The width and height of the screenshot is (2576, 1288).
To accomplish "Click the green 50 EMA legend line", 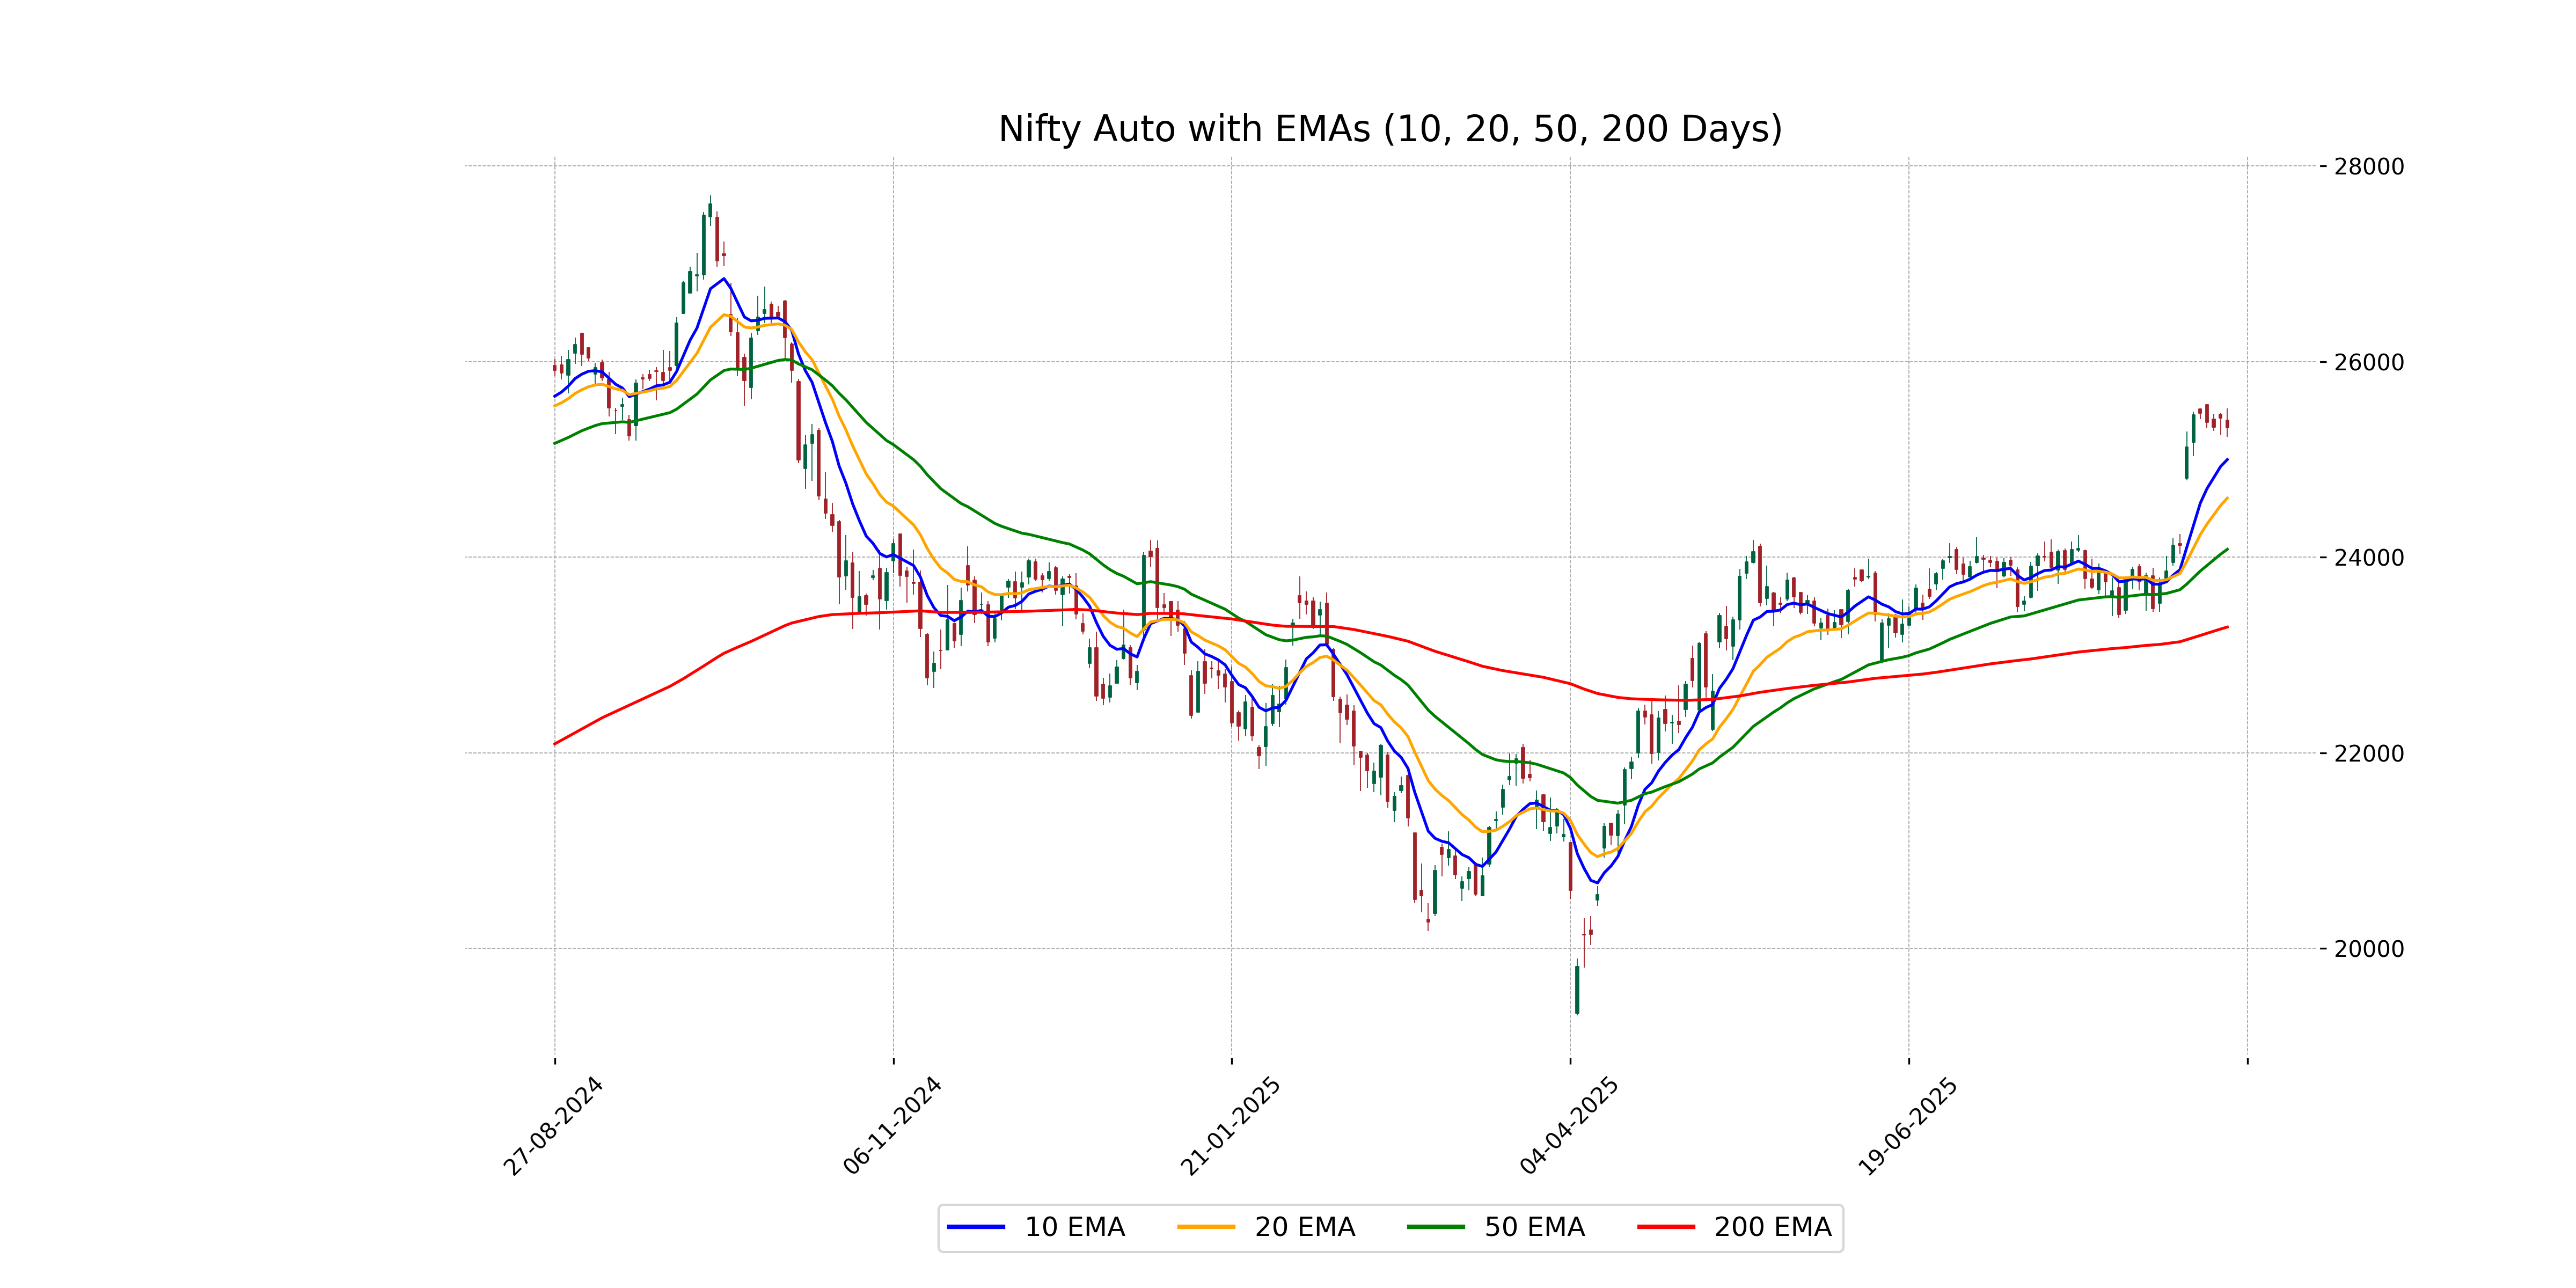I will click(x=1435, y=1227).
